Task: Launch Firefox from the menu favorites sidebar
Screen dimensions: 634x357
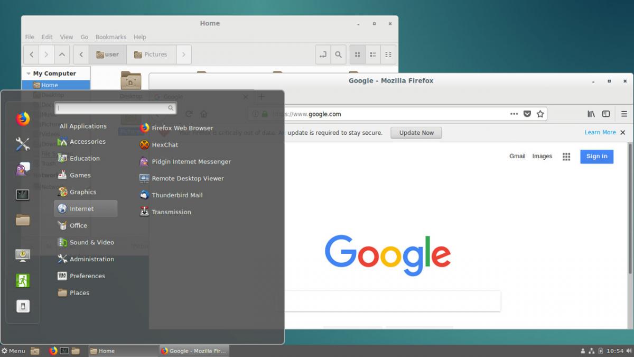Action: [x=23, y=118]
